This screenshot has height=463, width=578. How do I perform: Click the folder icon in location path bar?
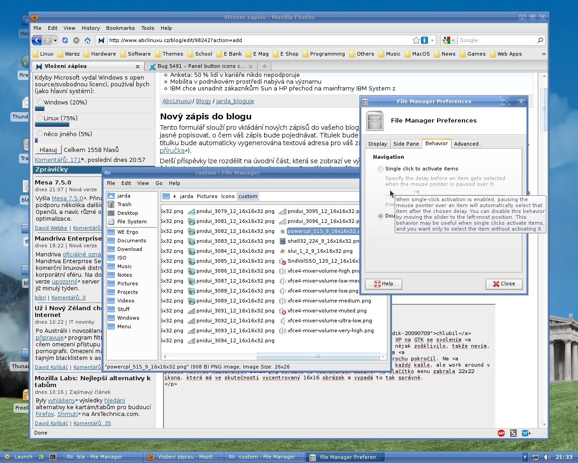[x=166, y=196]
